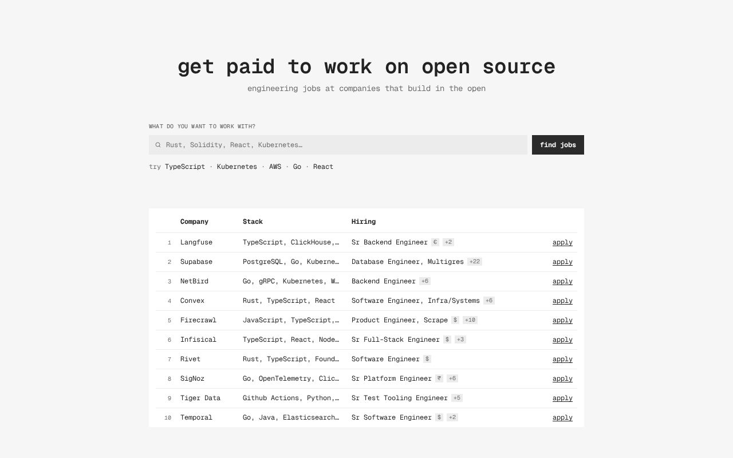Click the dollar badge on Temporal row

(439, 417)
